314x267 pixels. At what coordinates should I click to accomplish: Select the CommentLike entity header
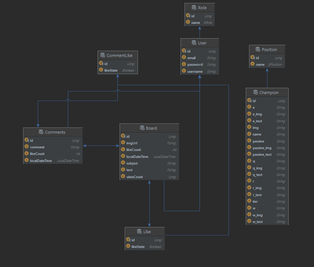pyautogui.click(x=117, y=55)
